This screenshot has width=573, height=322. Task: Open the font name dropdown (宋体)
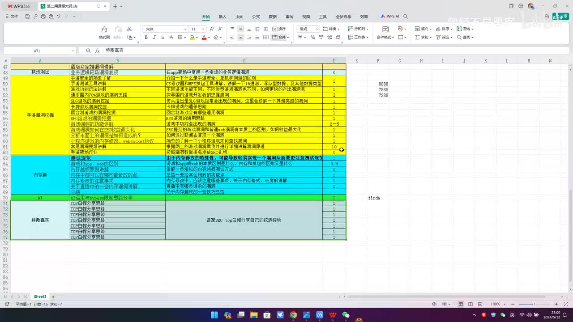tap(185, 29)
